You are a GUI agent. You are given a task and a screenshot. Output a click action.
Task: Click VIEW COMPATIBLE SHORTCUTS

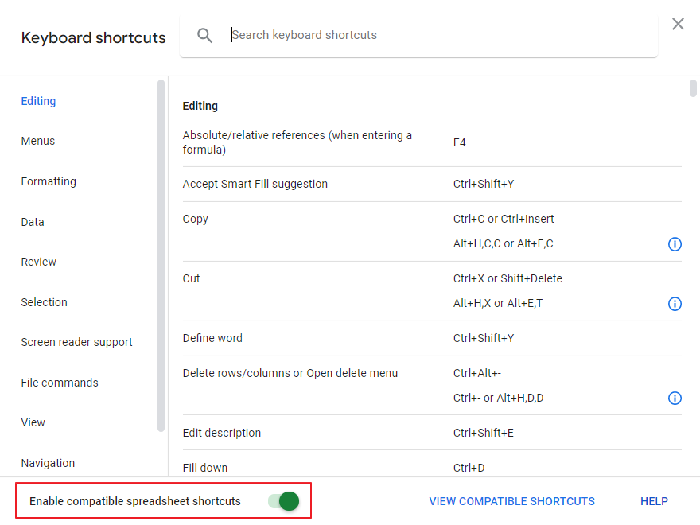pyautogui.click(x=511, y=501)
